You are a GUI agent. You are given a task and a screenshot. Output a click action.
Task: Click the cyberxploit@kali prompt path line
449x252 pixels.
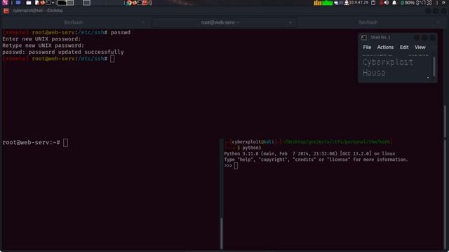pos(309,141)
